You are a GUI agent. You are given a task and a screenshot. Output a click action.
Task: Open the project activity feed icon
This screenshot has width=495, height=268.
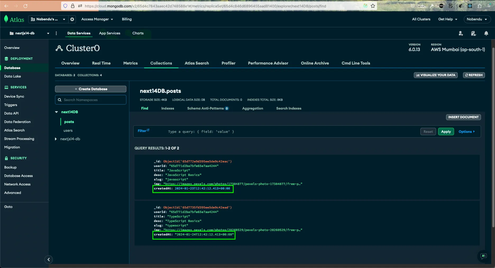pos(473,33)
